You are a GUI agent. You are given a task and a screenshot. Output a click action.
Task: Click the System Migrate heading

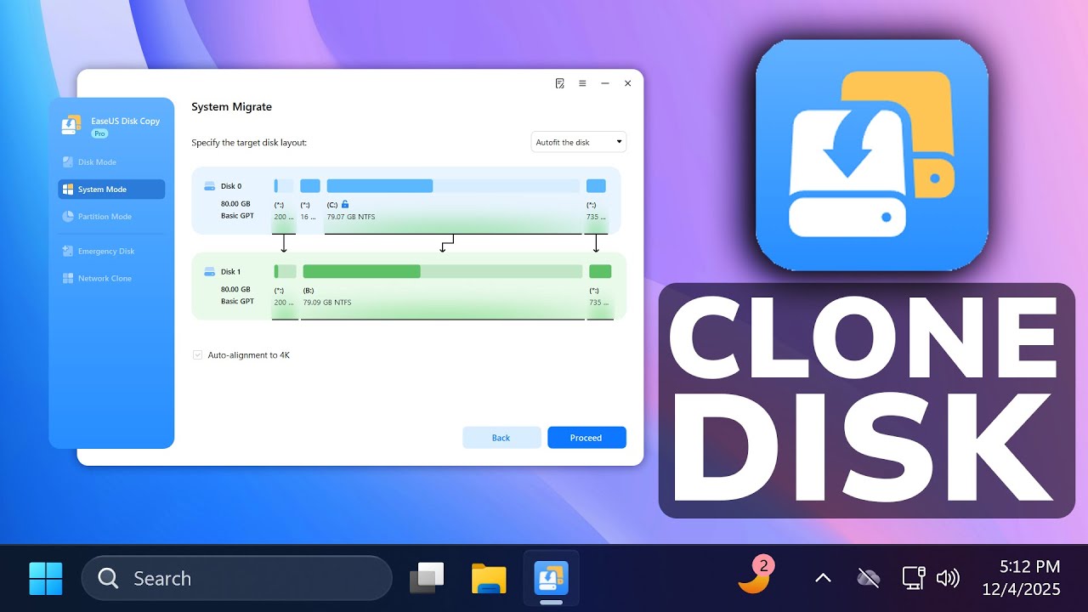pos(231,107)
